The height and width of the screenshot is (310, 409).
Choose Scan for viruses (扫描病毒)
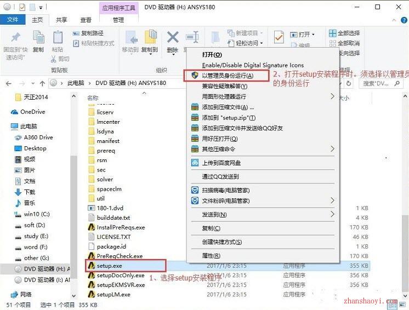263,191
